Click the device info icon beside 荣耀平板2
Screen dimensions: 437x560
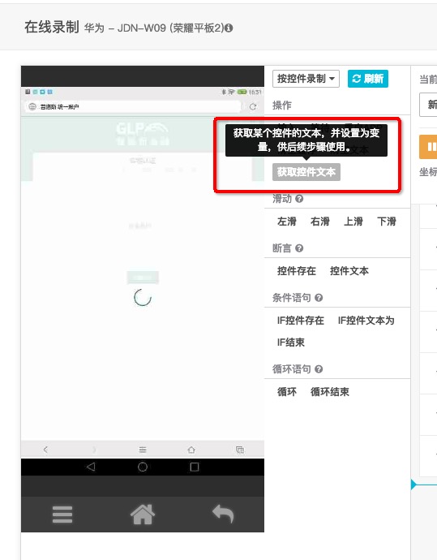pos(229,28)
